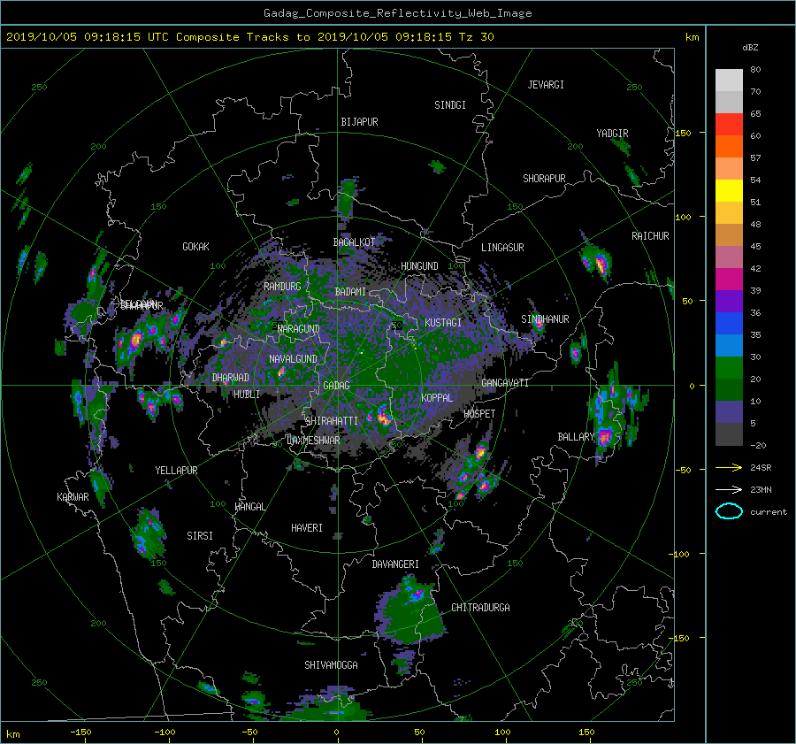Click the cyan current ellipse legend icon
The image size is (796, 744).
click(x=729, y=511)
